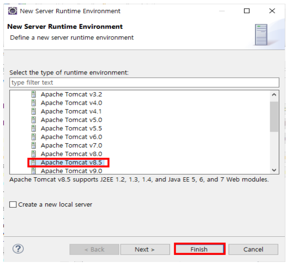Click server icon beside Apache Tomcat v5.0
This screenshot has width=291, height=268.
(34, 120)
